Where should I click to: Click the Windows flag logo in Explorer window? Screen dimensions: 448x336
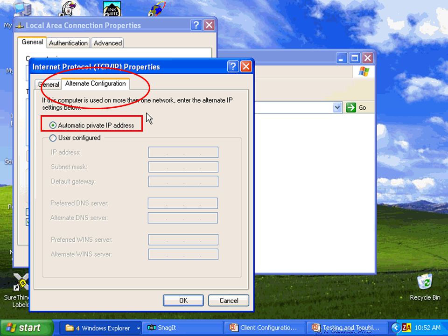(x=364, y=72)
